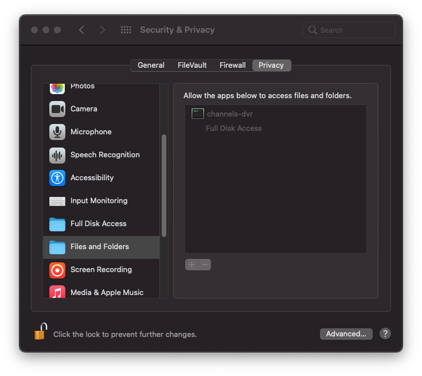This screenshot has height=376, width=422.
Task: Select the Screen Recording icon
Action: tap(57, 270)
